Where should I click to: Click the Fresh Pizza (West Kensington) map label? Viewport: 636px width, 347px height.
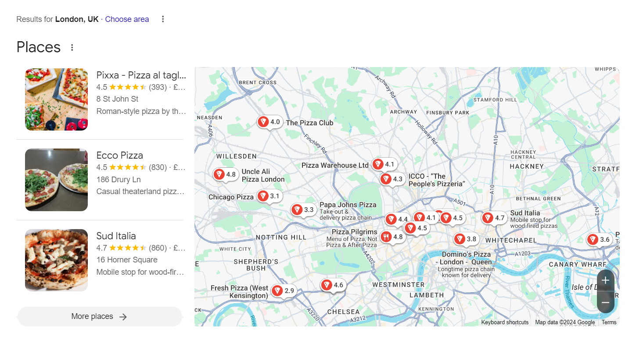pyautogui.click(x=240, y=292)
